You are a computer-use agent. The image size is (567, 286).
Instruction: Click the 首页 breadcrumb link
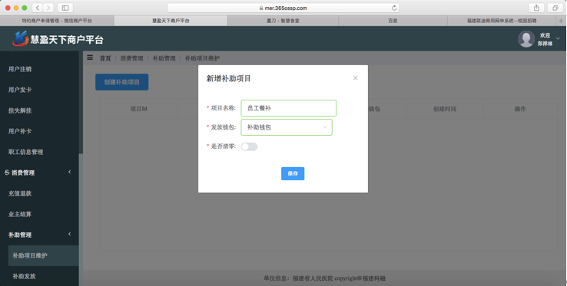(105, 58)
